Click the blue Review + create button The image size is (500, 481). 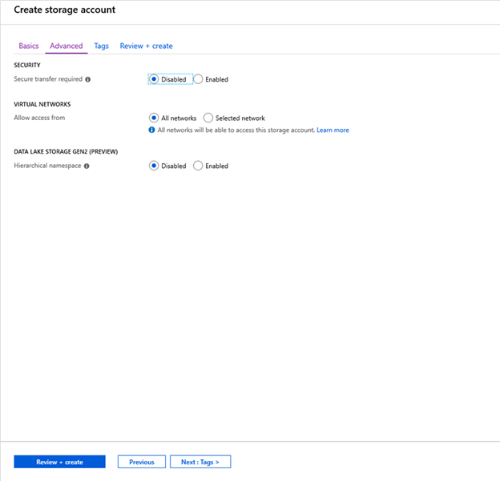[x=59, y=462]
